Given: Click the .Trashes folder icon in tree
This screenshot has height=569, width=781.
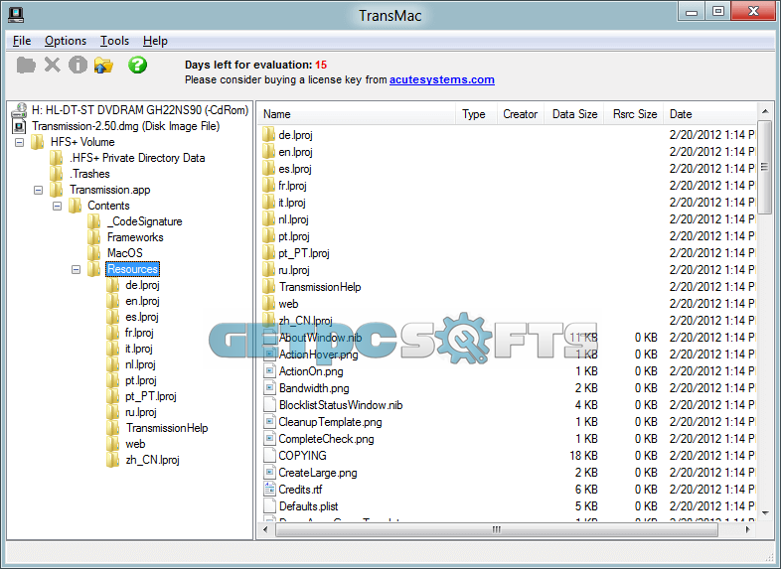Looking at the screenshot, I should pyautogui.click(x=56, y=174).
